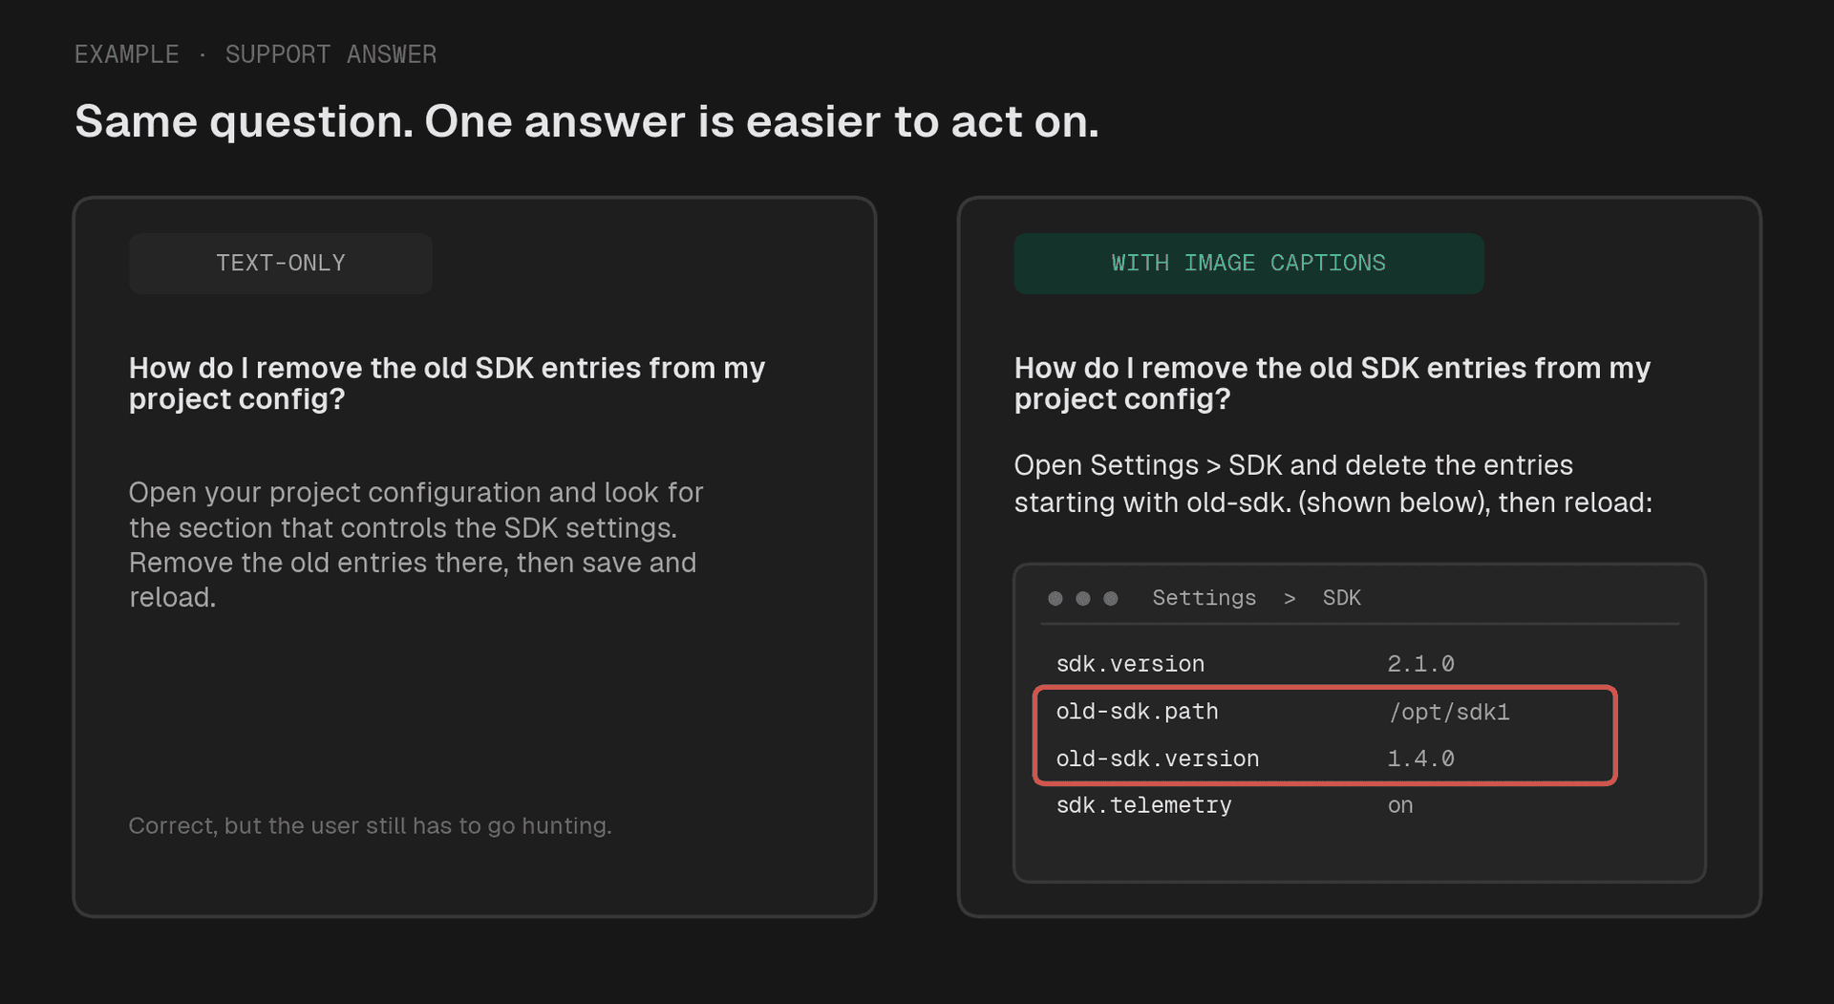Click the middle window dot in mock titlebar
This screenshot has width=1834, height=1004.
1083,598
